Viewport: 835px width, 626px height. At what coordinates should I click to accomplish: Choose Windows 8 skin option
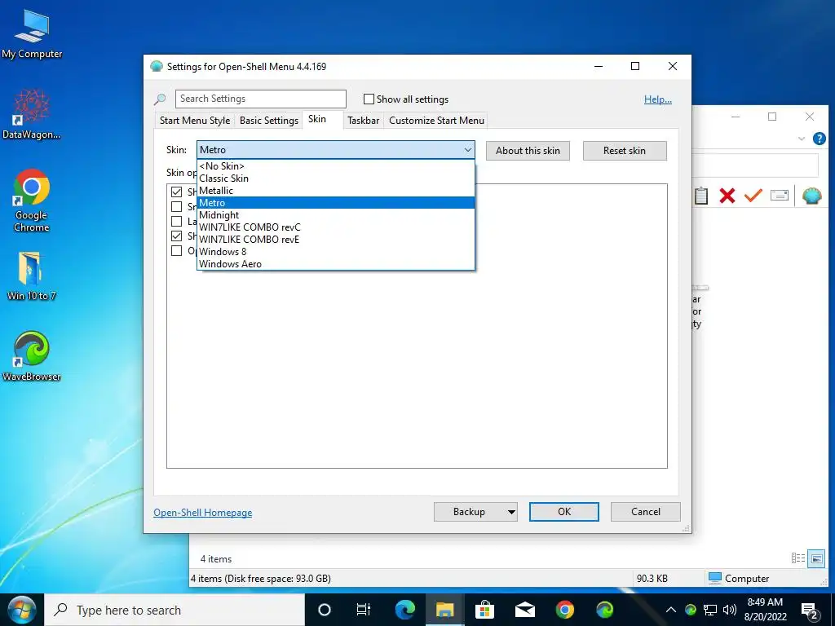point(335,252)
